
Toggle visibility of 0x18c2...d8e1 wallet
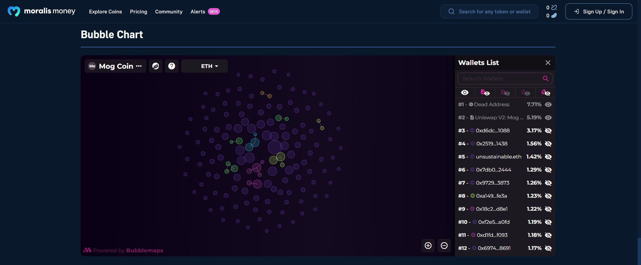coord(548,209)
